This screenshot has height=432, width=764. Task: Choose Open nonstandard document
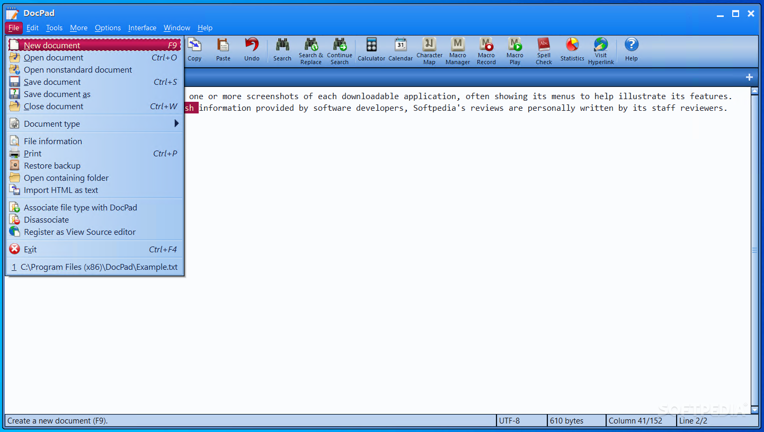pyautogui.click(x=95, y=70)
